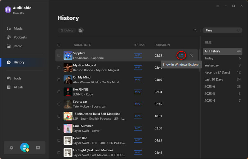This screenshot has width=248, height=159.
Task: Check the On My Mind row checkbox
Action: pos(59,80)
